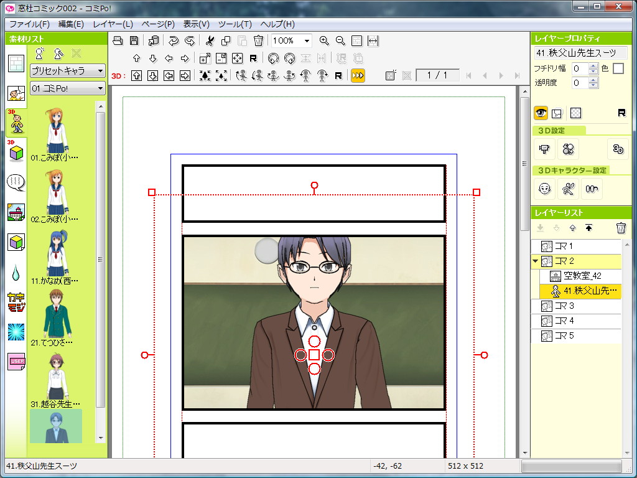Open the character face expression settings
637x478 pixels.
[x=544, y=189]
